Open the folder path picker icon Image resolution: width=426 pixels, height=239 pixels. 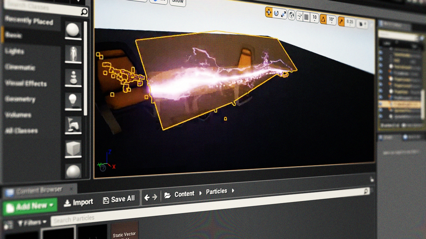tap(167, 196)
